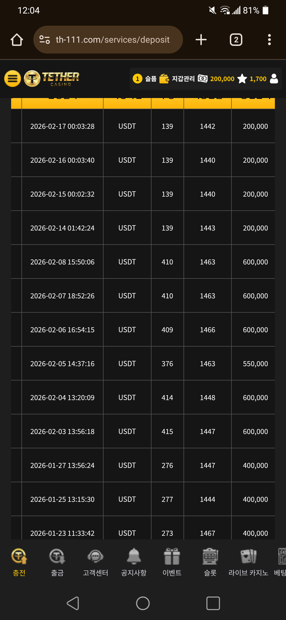Open a new browser tab

201,40
